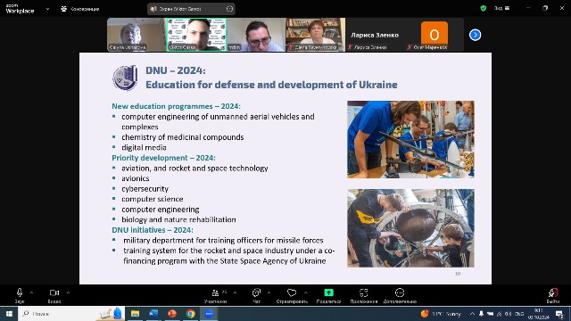Image resolution: width=571 pixels, height=321 pixels.
Task: Show next participants with blue arrow
Action: click(x=475, y=35)
